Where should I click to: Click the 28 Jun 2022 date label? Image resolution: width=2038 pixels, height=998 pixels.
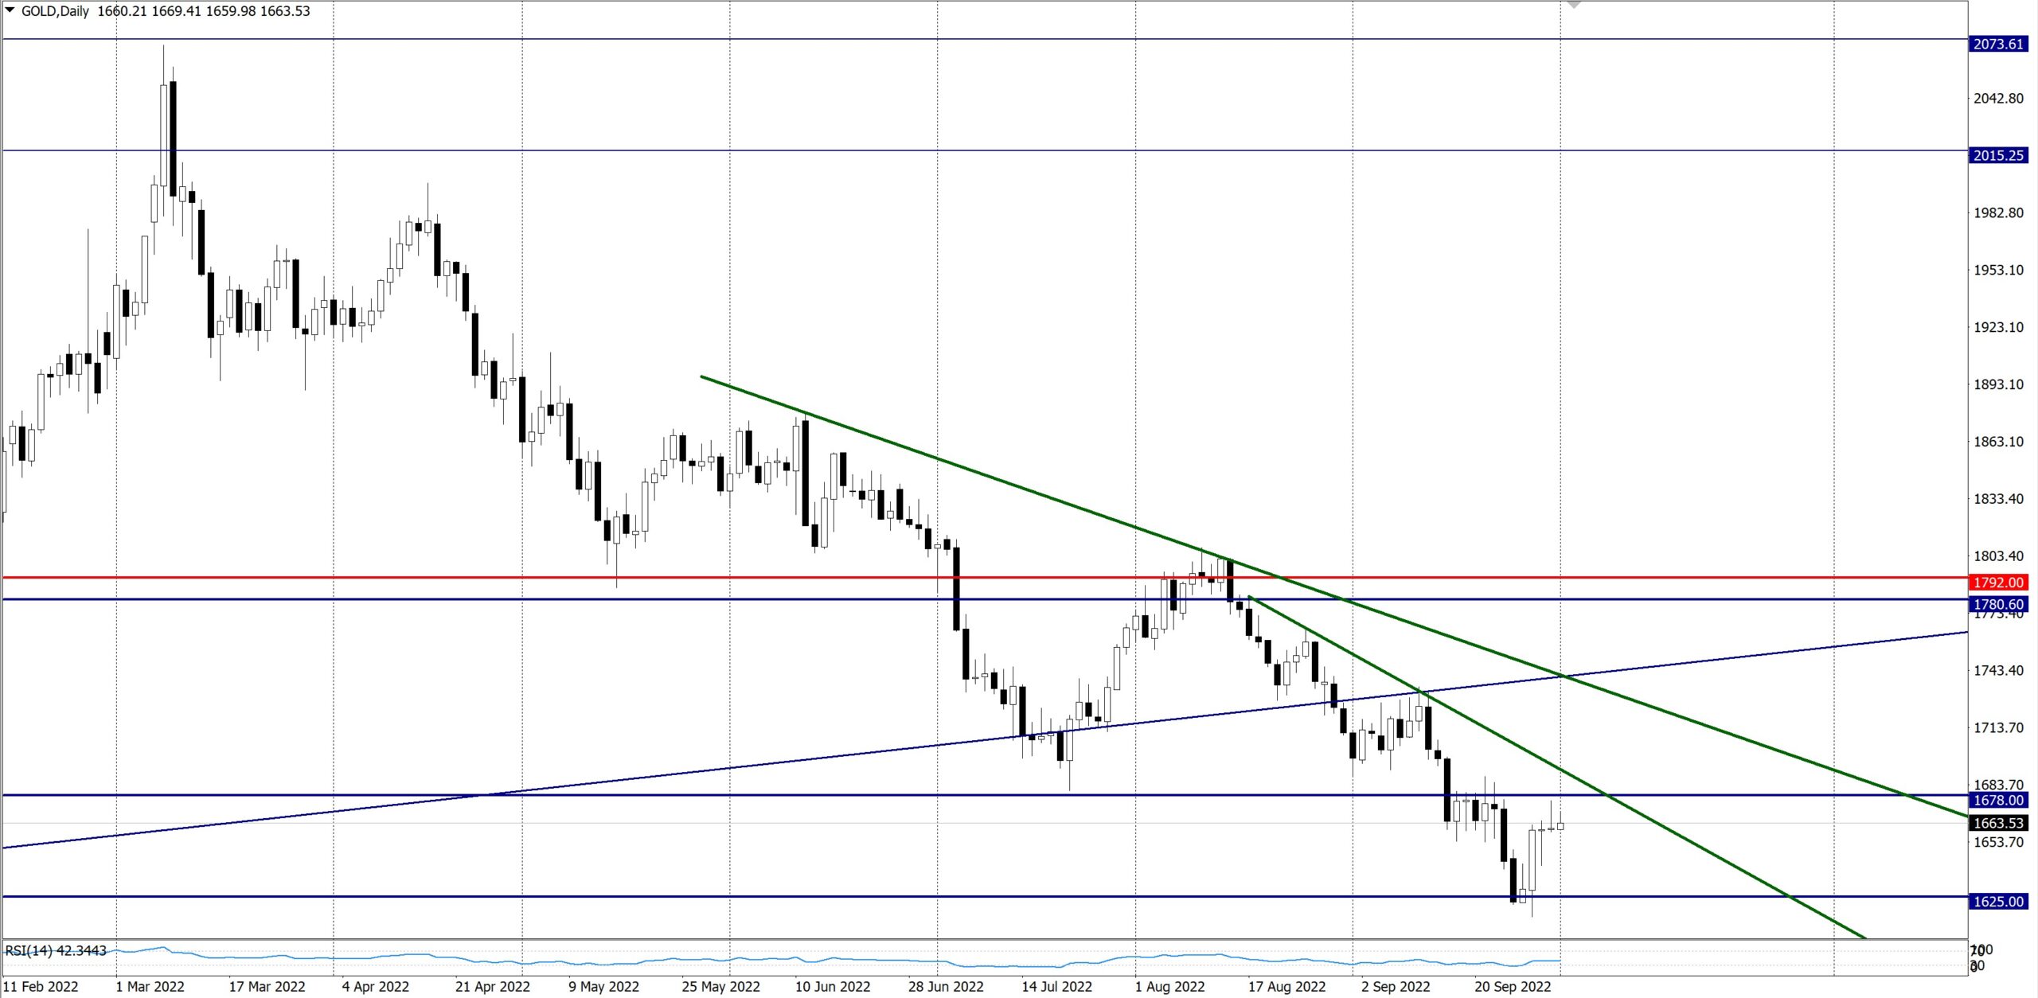coord(946,987)
